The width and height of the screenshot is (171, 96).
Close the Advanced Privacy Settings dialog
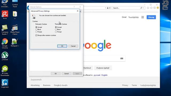coord(77,11)
